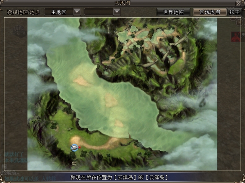This screenshot has width=245, height=183.
Task: Click the faded beast head emblem
Action: [x=19, y=31]
